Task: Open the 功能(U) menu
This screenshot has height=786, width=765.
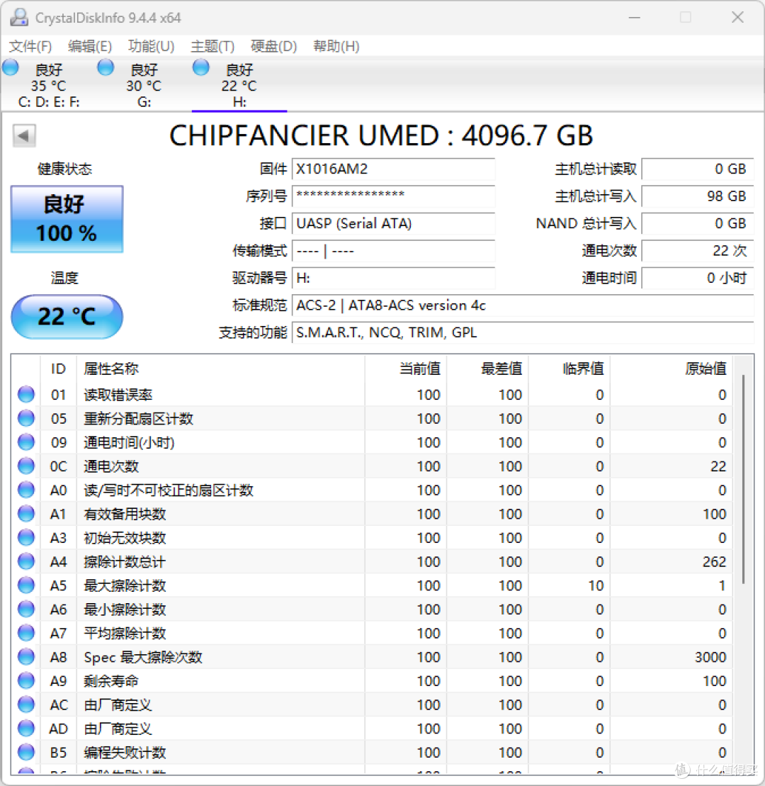Action: click(x=150, y=46)
